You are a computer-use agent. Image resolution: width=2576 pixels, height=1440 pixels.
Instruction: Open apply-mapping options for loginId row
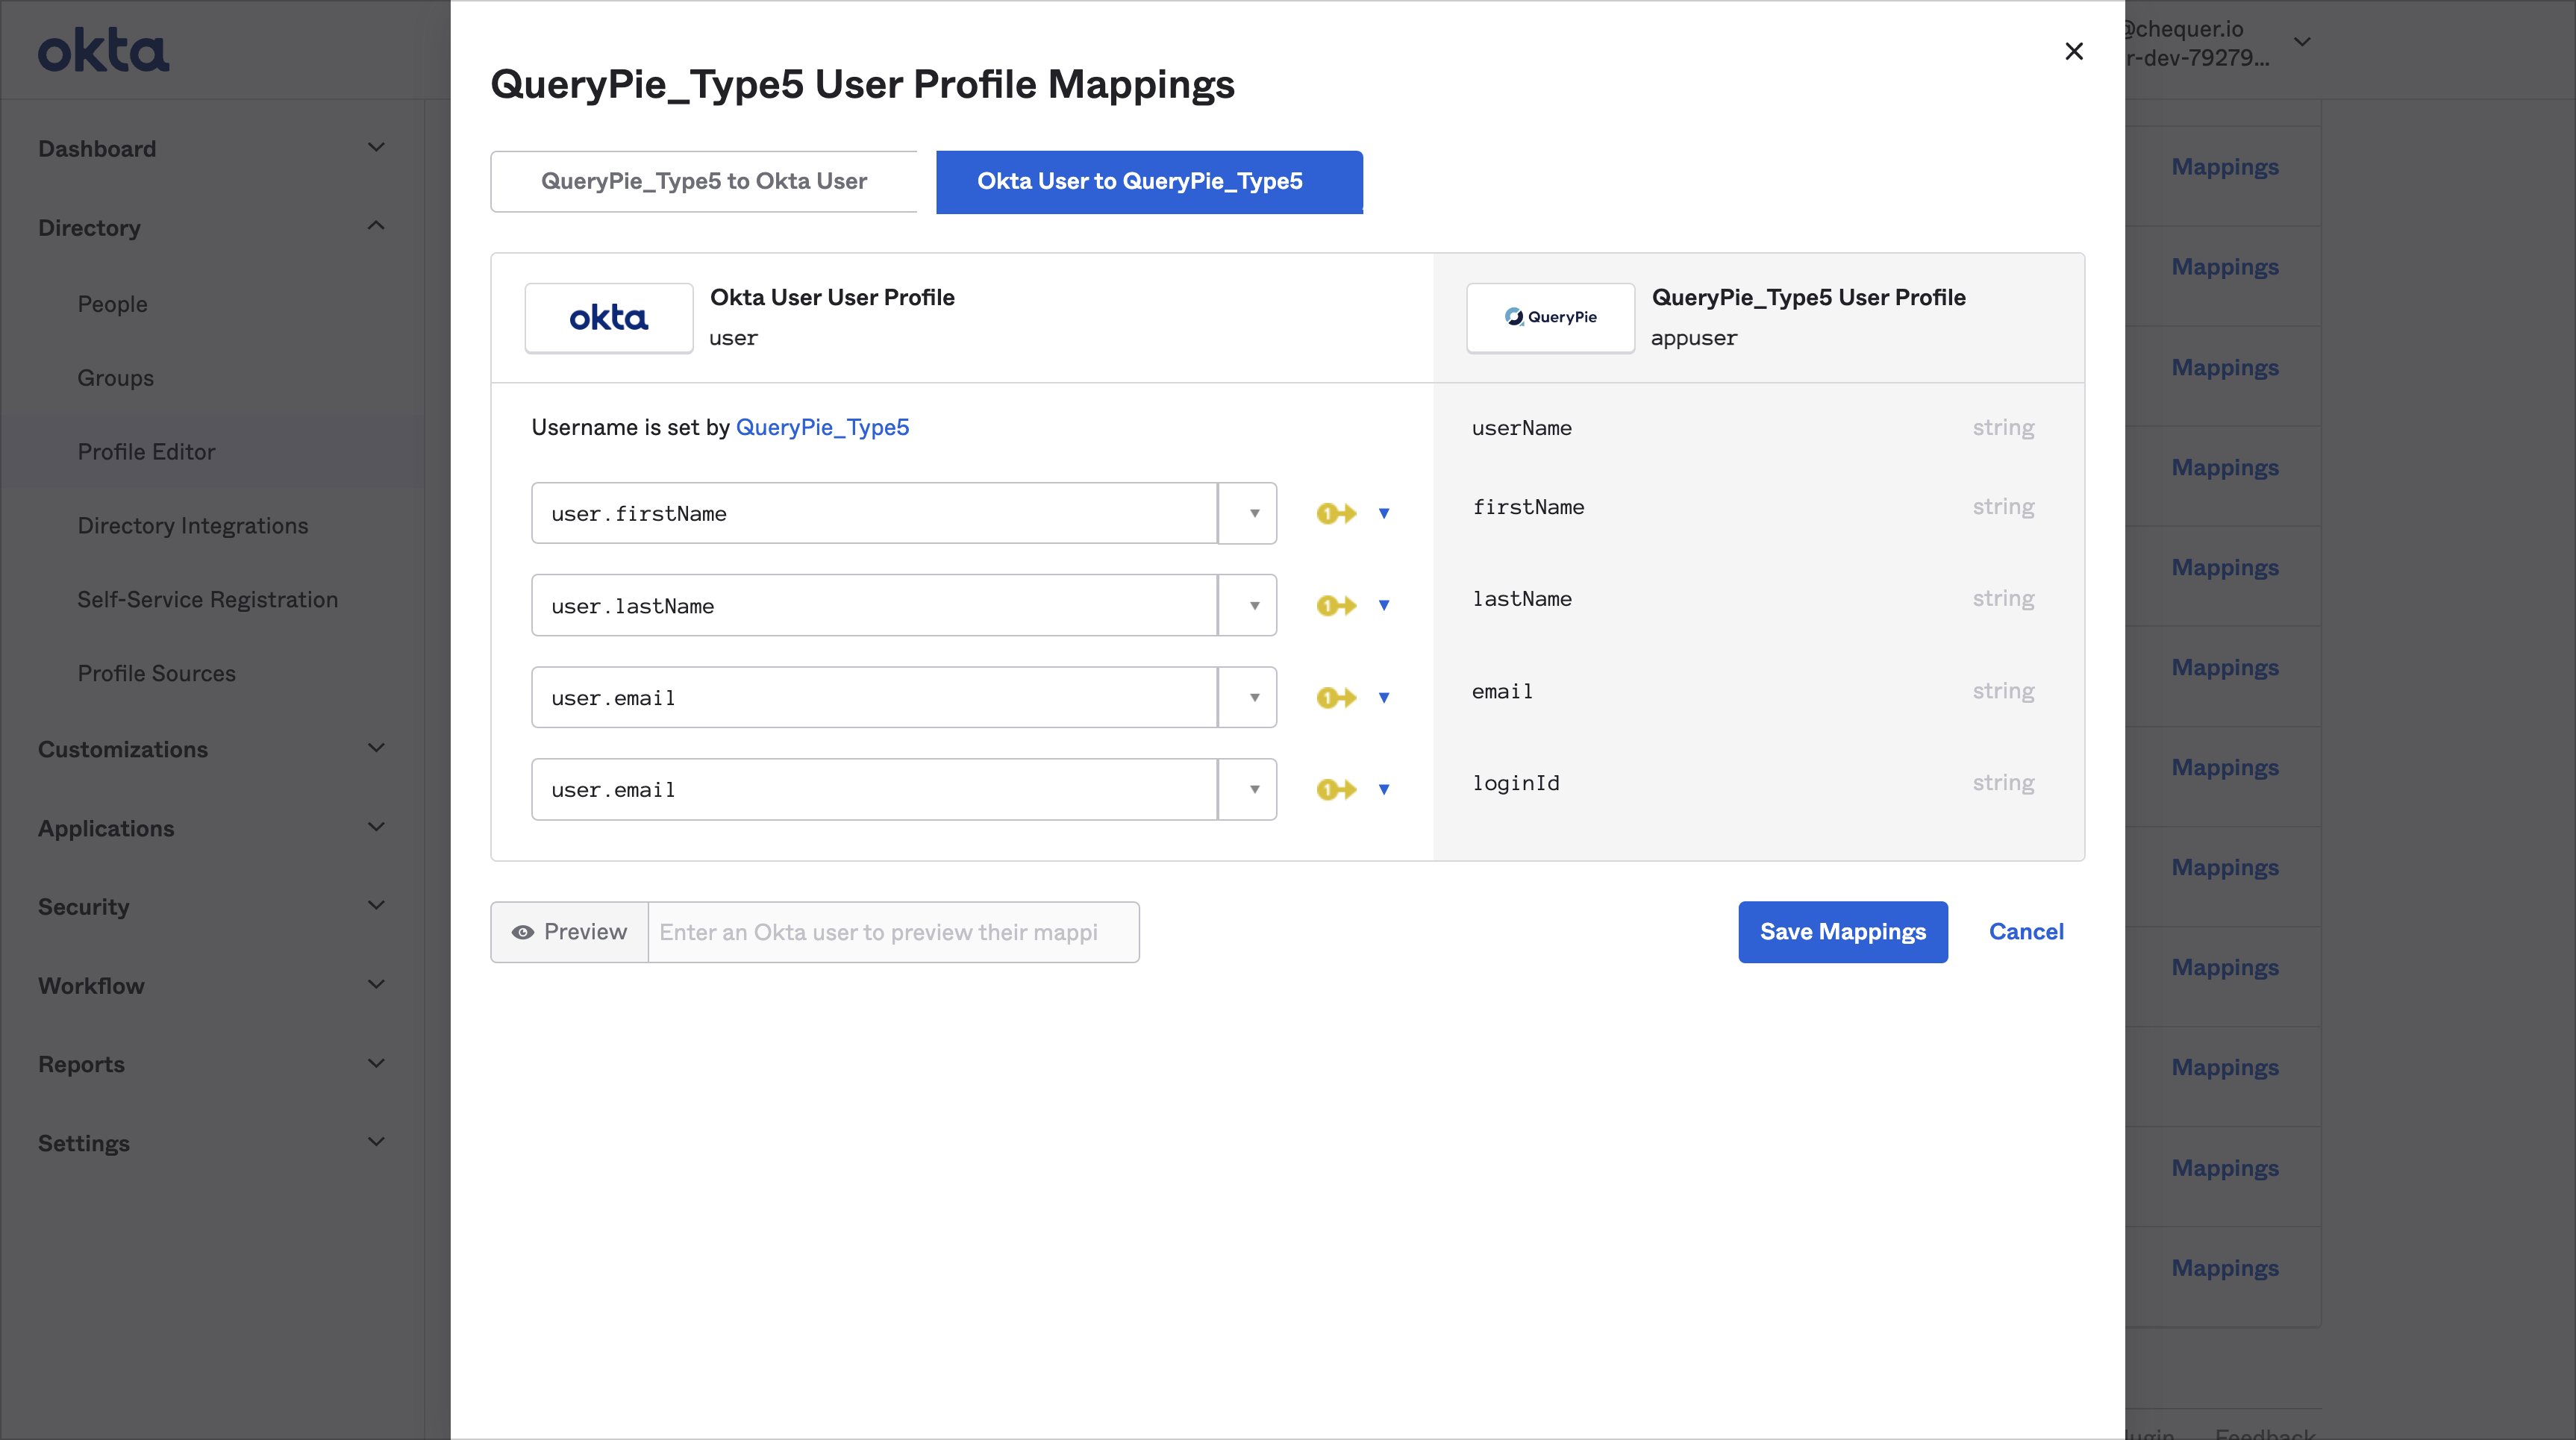click(x=1384, y=789)
